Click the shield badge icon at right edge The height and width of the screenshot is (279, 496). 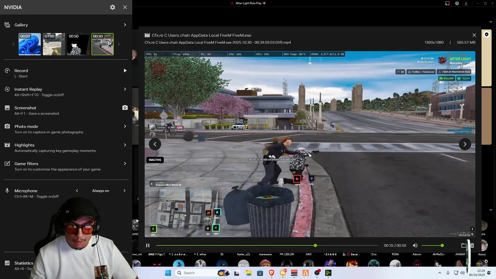point(487,34)
